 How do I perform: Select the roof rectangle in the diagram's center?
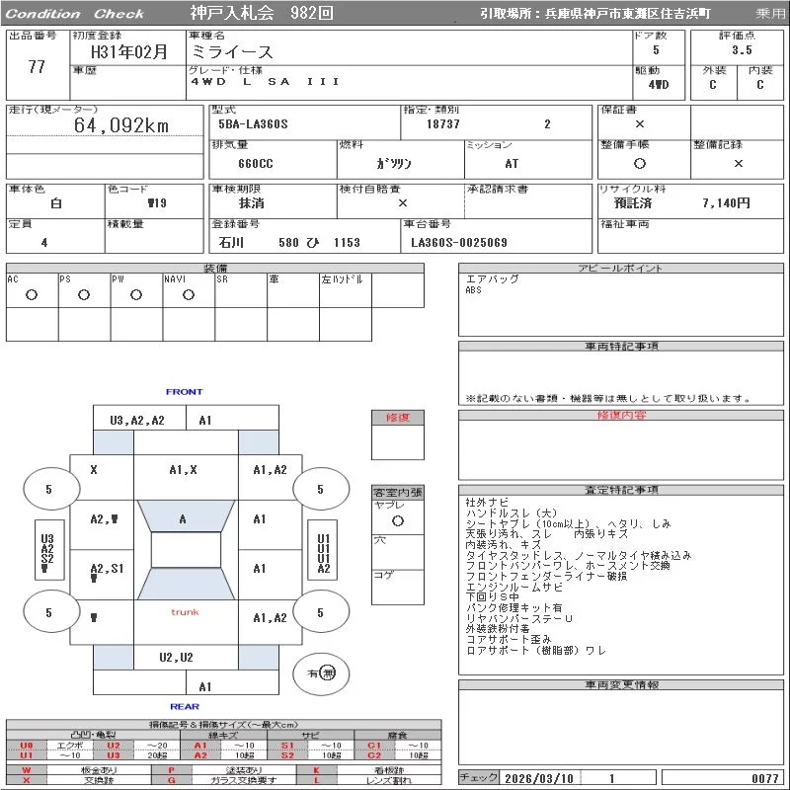(x=185, y=550)
